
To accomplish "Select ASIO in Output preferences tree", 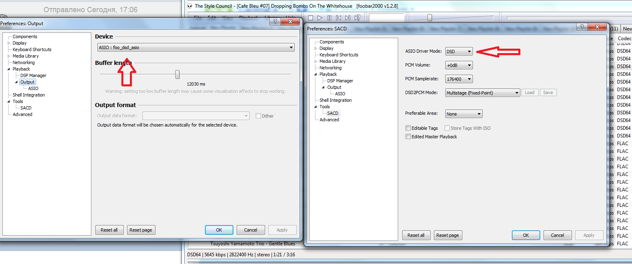I will (x=33, y=88).
